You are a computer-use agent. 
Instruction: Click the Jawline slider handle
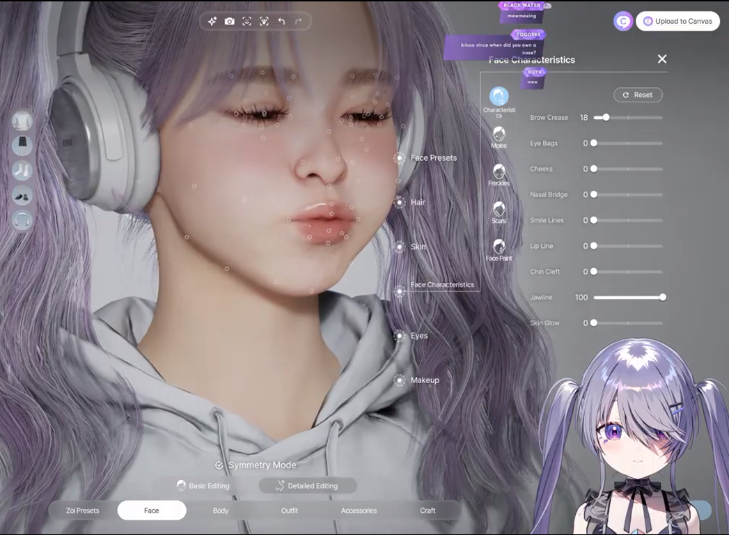(663, 297)
